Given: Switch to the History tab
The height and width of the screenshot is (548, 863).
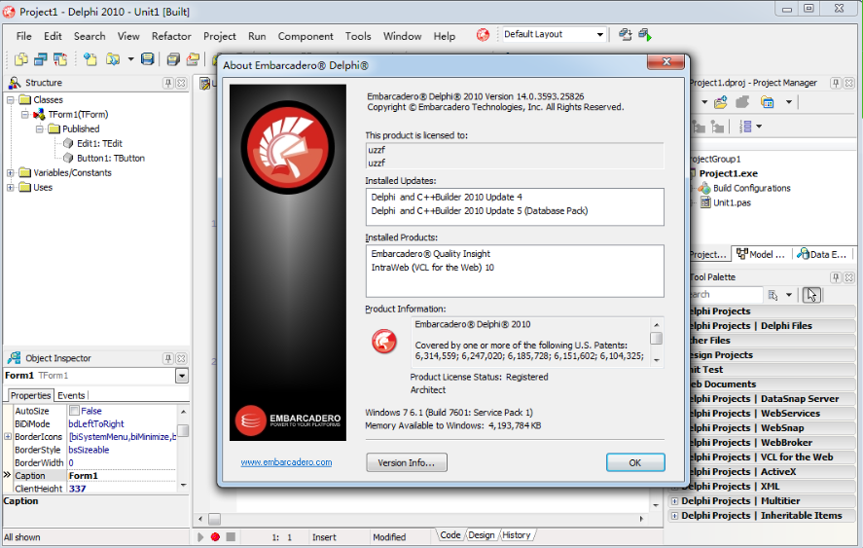Looking at the screenshot, I should click(x=517, y=534).
